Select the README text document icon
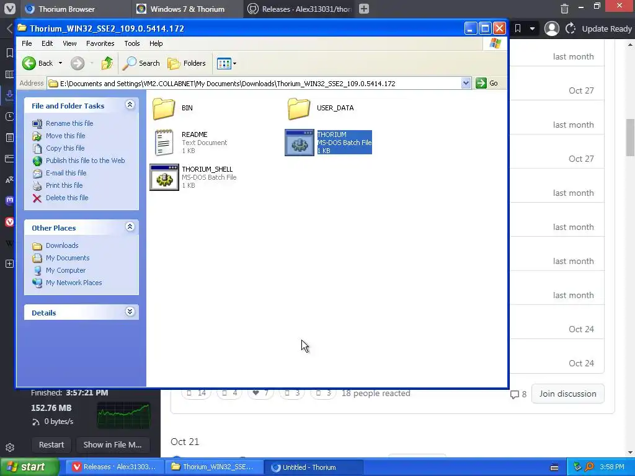Image resolution: width=635 pixels, height=476 pixels. 164,143
